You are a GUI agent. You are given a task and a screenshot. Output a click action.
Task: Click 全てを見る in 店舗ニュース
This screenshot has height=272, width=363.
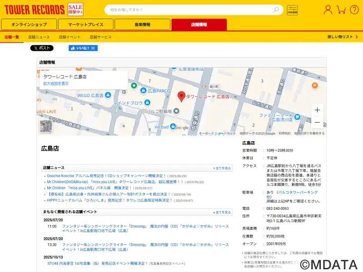(222, 168)
